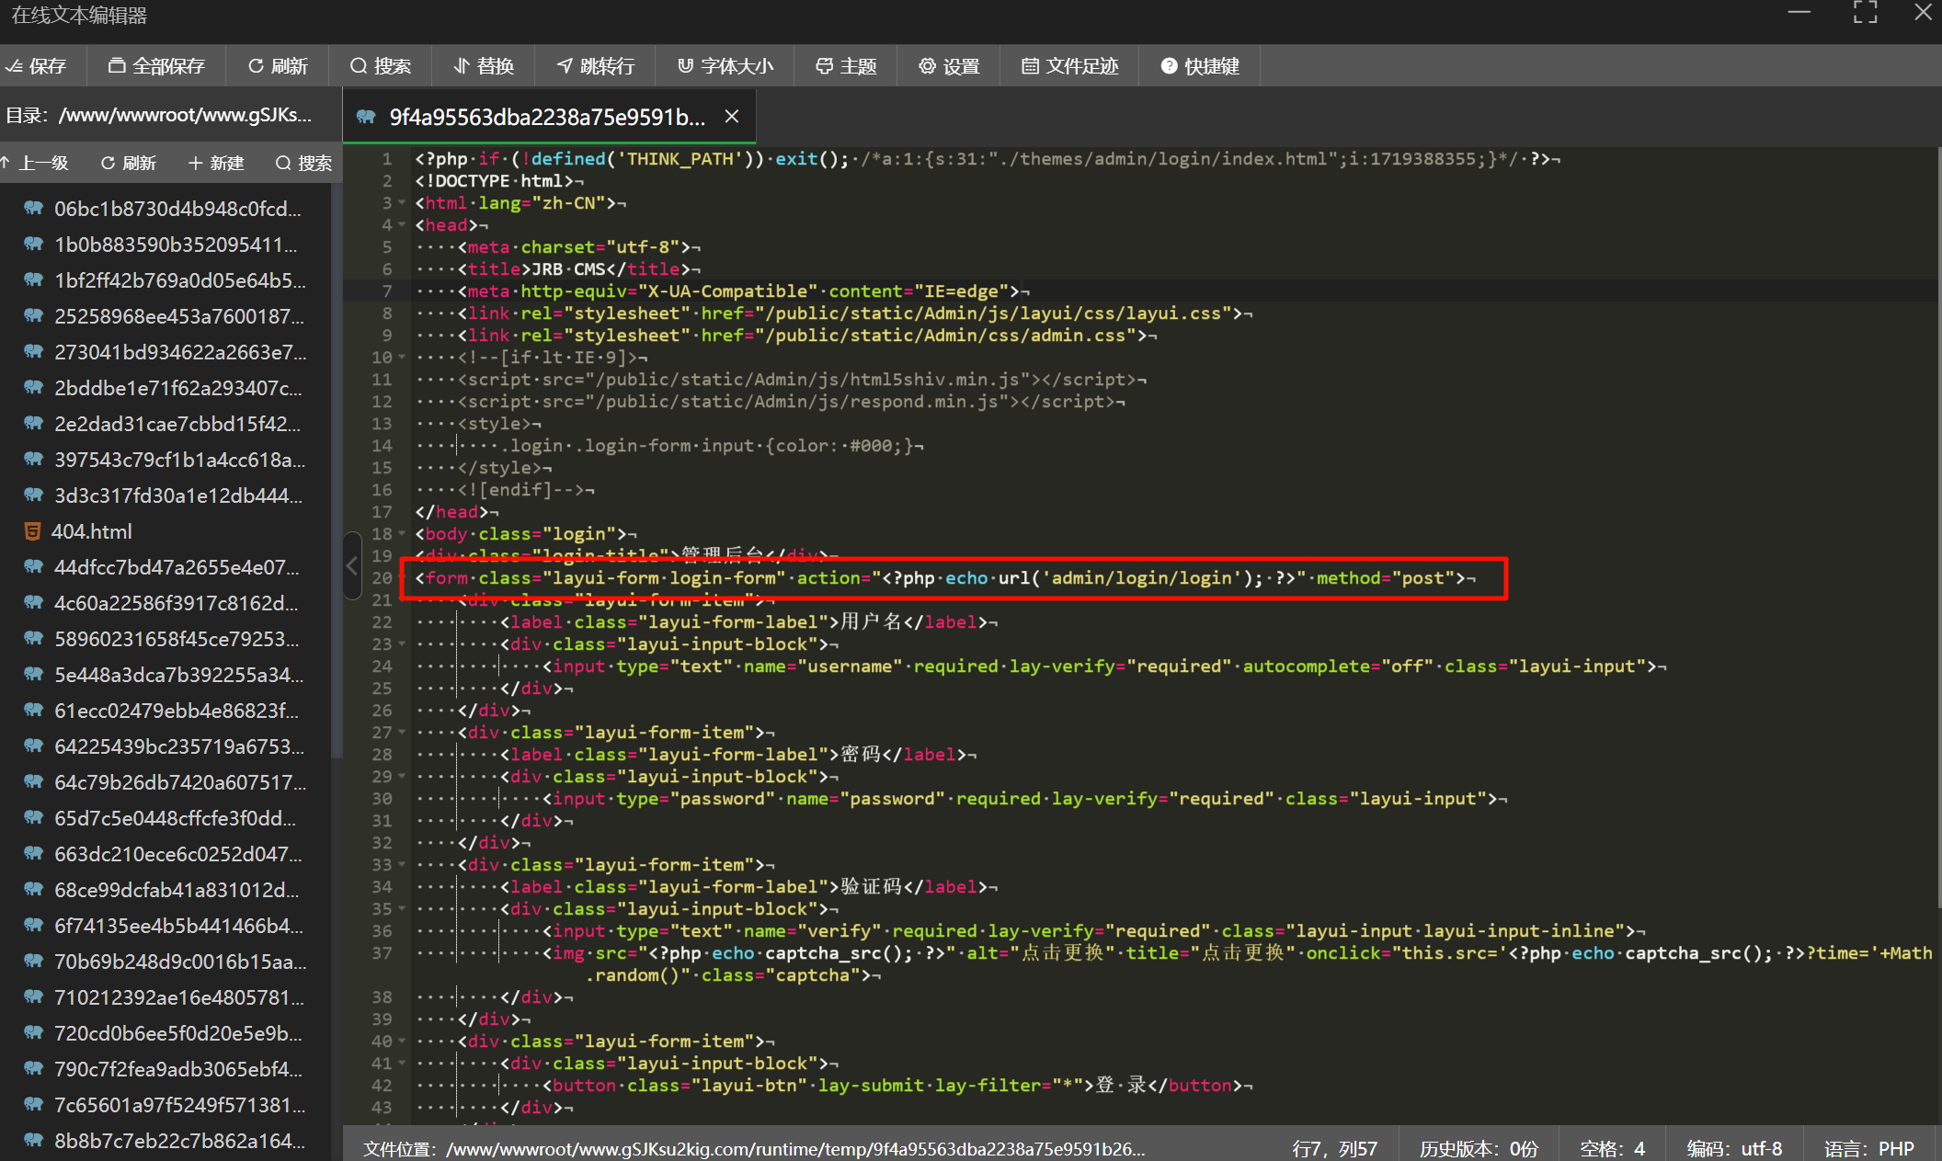Collapse the file sidebar with the arrow handle
1942x1161 pixels.
351,566
